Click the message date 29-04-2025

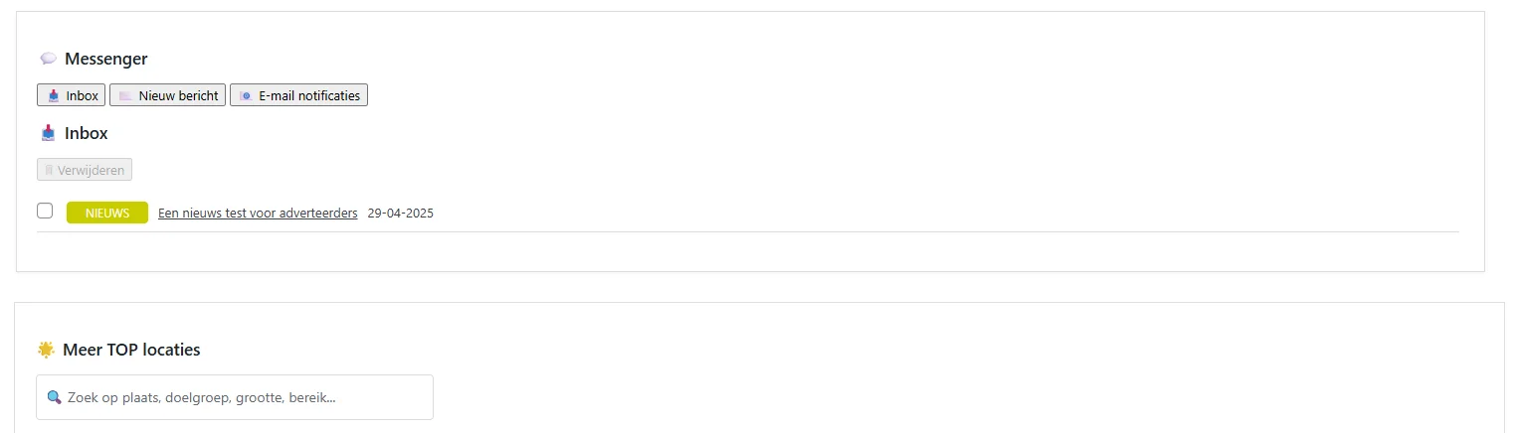401,214
